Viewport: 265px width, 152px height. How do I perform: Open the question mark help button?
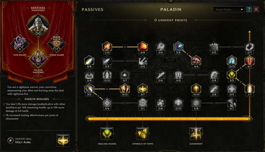tap(249, 10)
